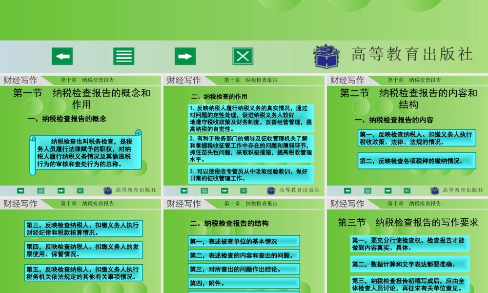Select the box 第三，纳税检查报告初稿写成后
Viewport: 488px width, 293px height.
click(410, 284)
